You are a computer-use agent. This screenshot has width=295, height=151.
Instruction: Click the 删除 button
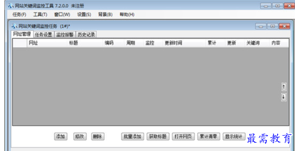click(x=98, y=137)
